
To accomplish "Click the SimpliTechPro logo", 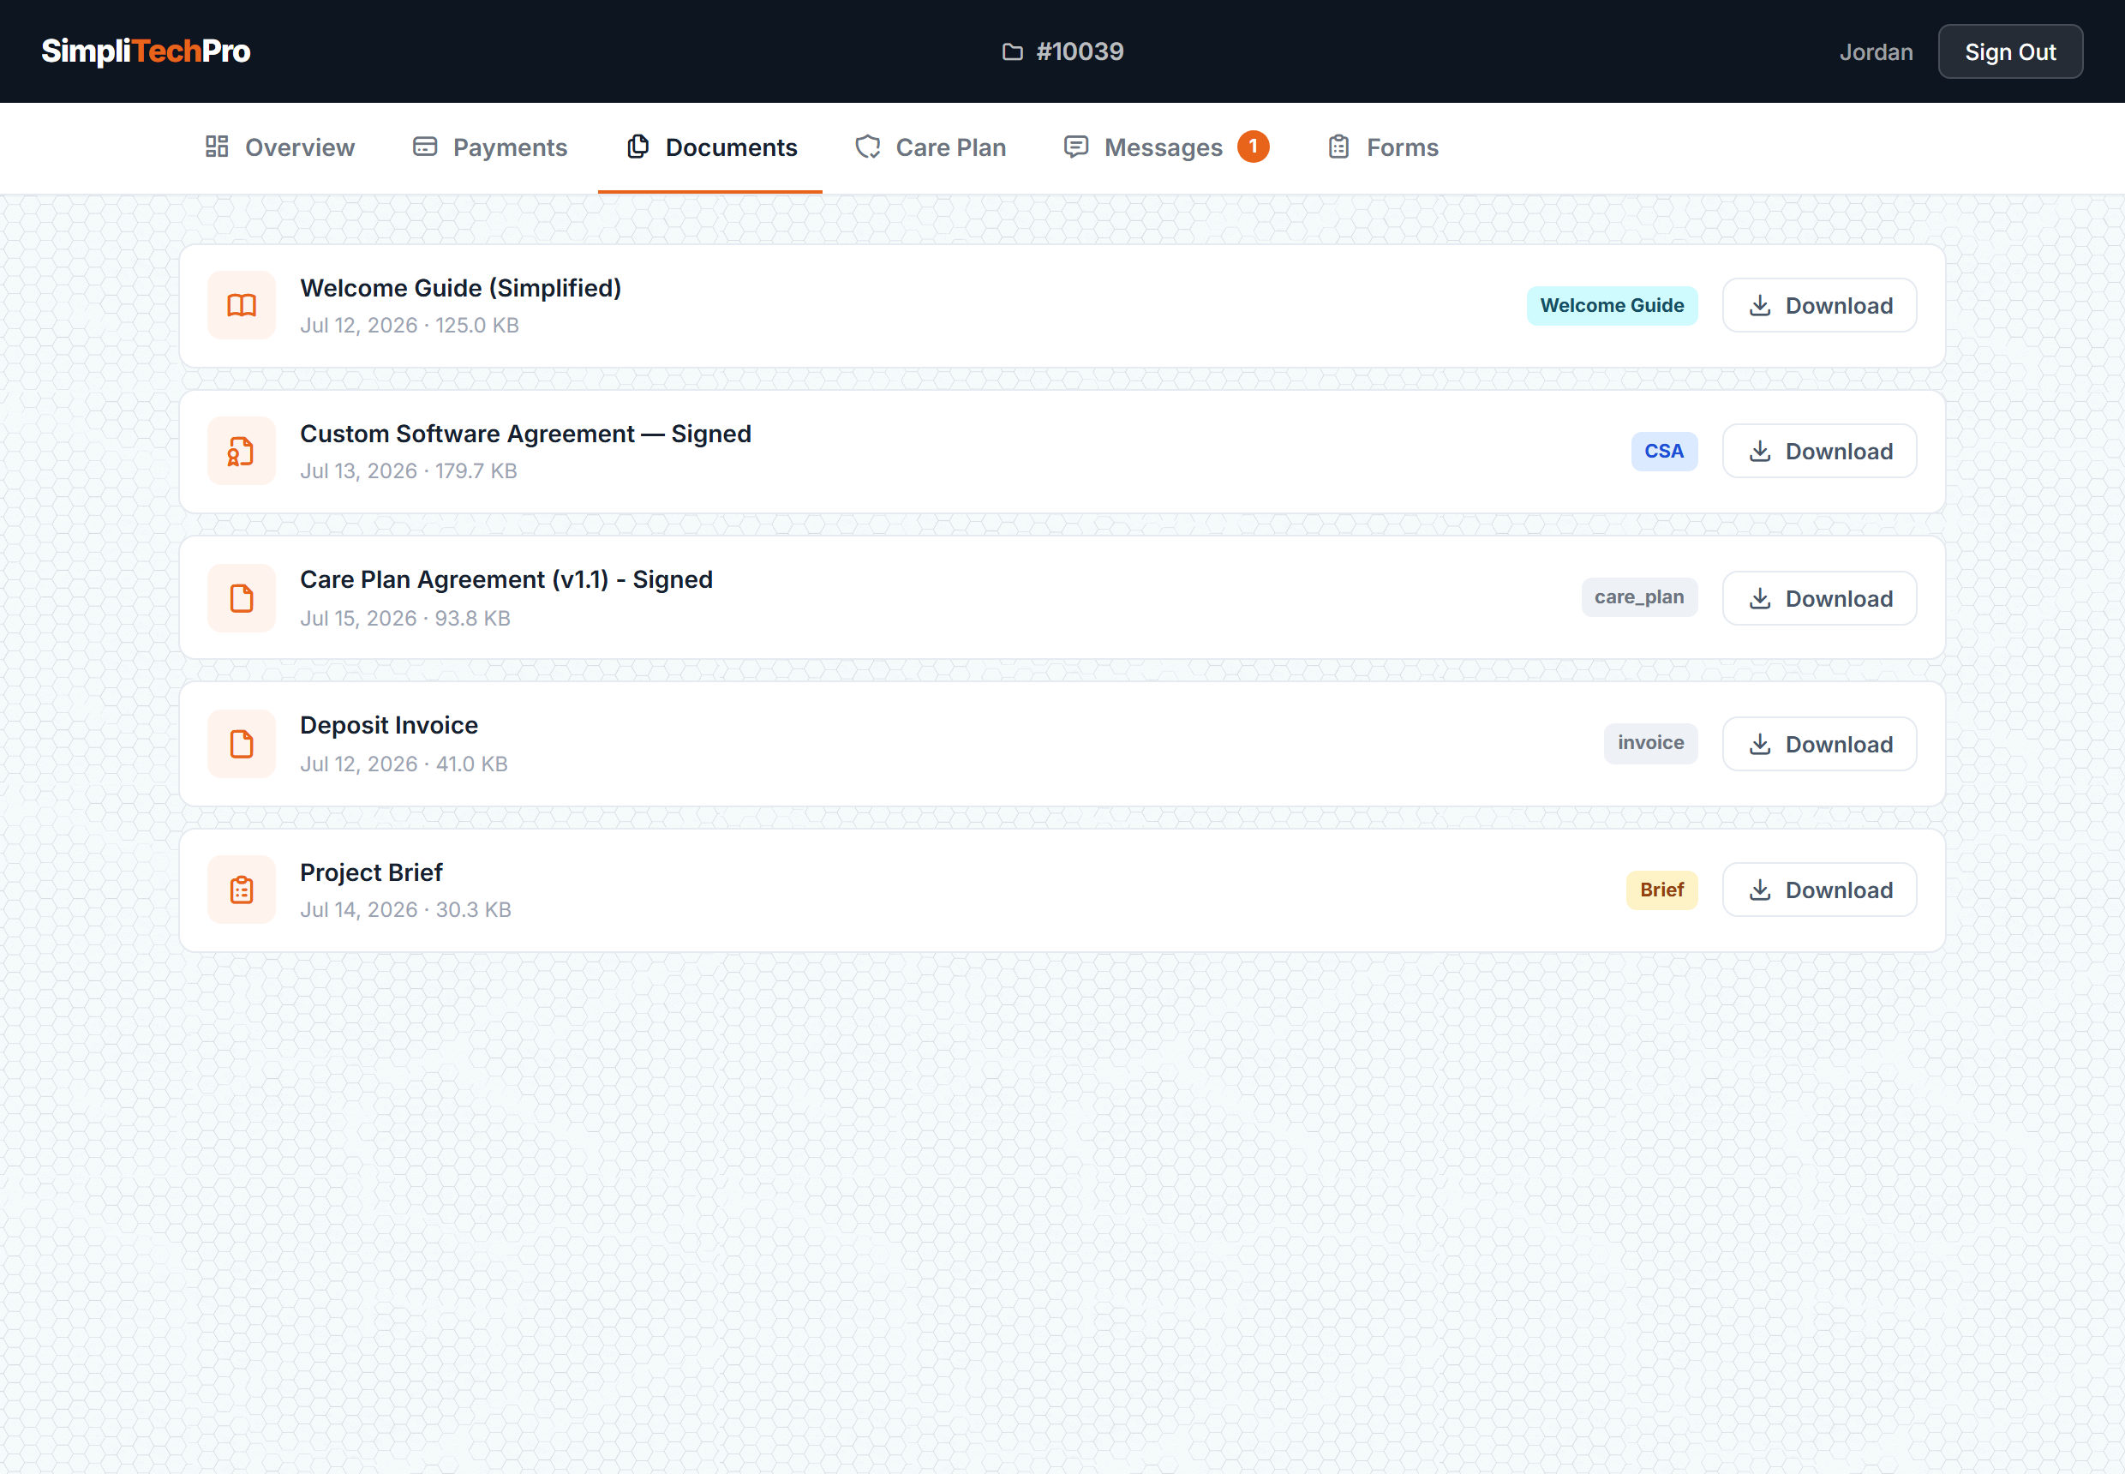I will point(146,51).
